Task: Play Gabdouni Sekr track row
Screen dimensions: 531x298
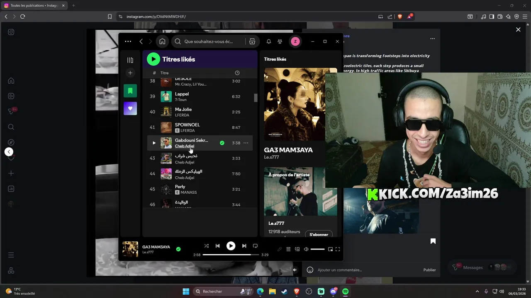Action: pos(154,143)
